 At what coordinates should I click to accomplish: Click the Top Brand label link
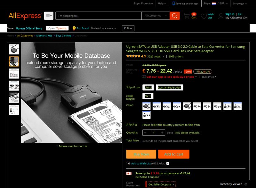[83, 28]
